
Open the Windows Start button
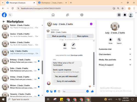[x=3, y=99]
